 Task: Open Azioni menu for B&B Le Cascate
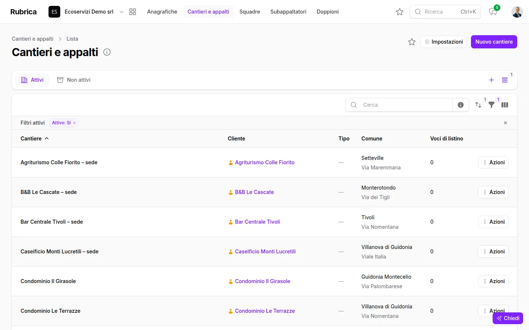coord(493,192)
